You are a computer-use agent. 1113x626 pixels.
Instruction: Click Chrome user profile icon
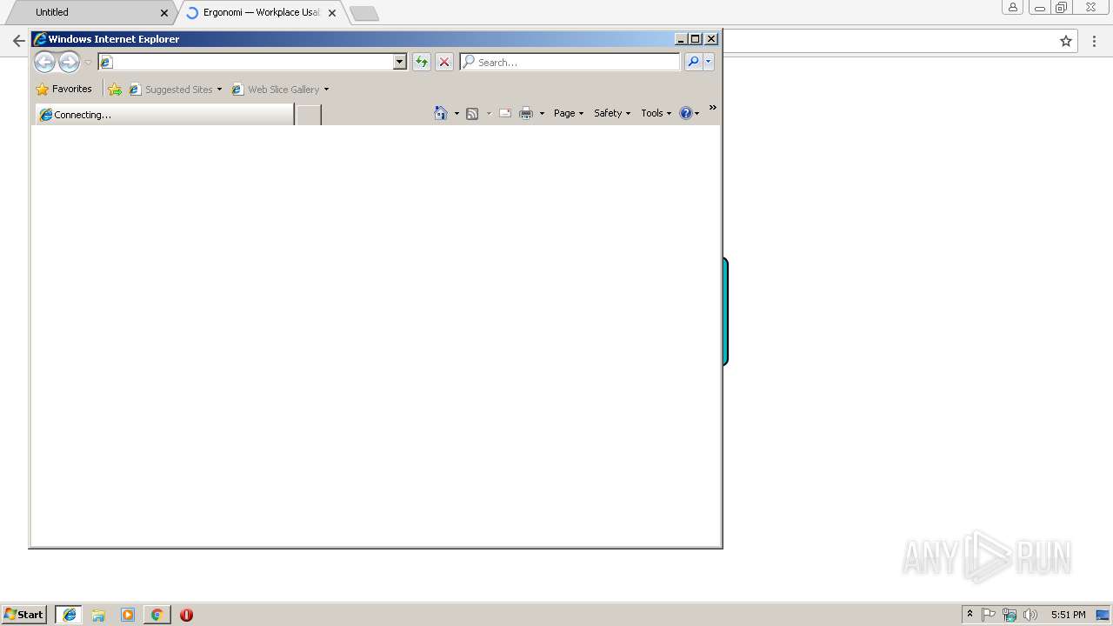coord(1013,8)
